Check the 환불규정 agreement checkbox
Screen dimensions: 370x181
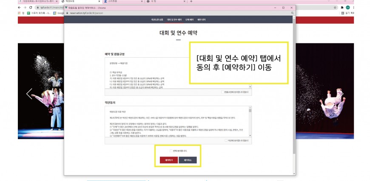click(x=222, y=92)
